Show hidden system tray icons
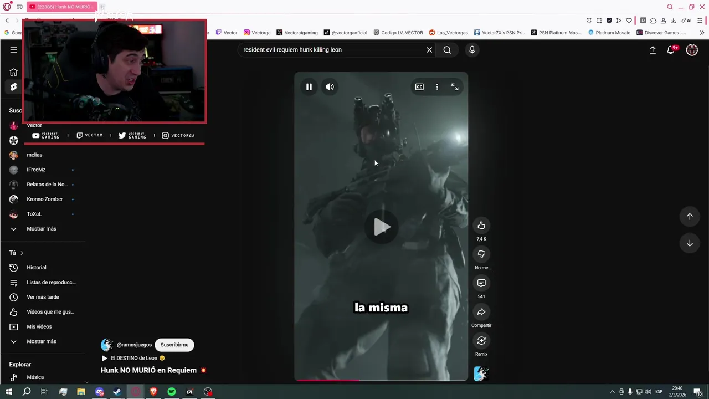The image size is (709, 399). click(612, 392)
